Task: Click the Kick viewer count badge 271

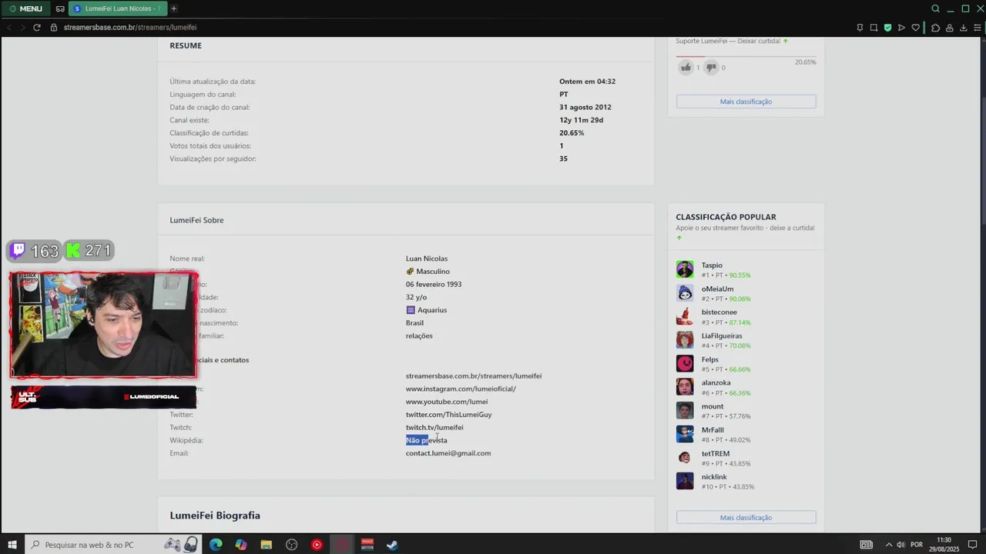Action: [89, 251]
